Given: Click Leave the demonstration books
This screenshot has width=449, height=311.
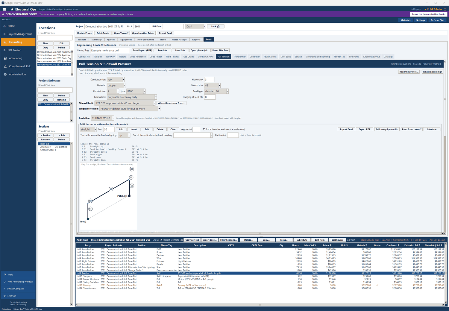Looking at the screenshot, I should (429, 14).
